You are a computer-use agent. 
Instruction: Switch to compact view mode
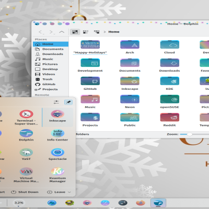86,32
